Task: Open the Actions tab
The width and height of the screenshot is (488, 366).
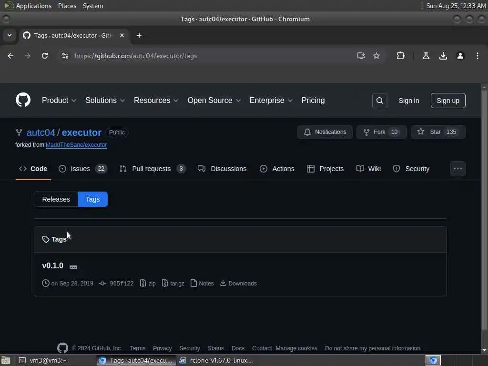Action: tap(277, 169)
